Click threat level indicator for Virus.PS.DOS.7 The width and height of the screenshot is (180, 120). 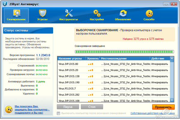click(91, 89)
